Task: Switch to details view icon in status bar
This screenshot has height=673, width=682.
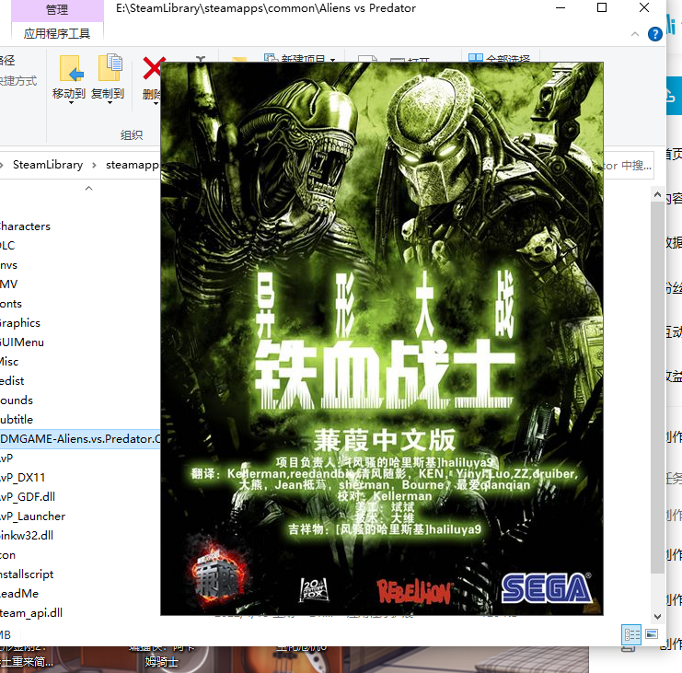Action: click(631, 634)
